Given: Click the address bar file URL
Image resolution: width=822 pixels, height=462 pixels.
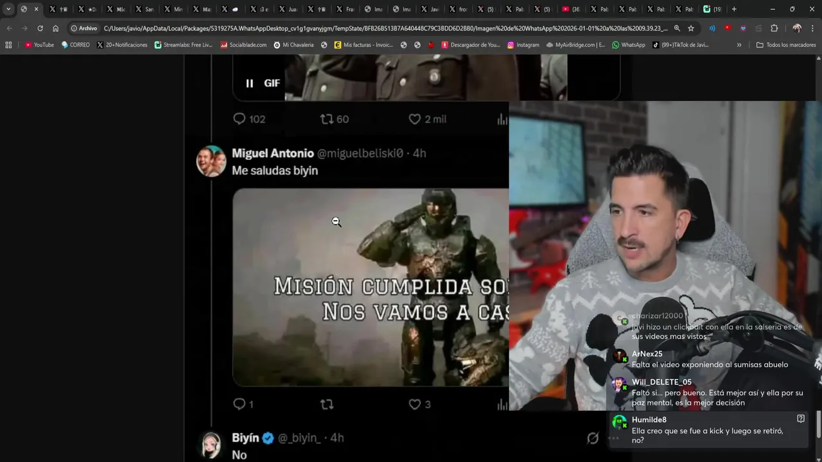Looking at the screenshot, I should click(385, 28).
